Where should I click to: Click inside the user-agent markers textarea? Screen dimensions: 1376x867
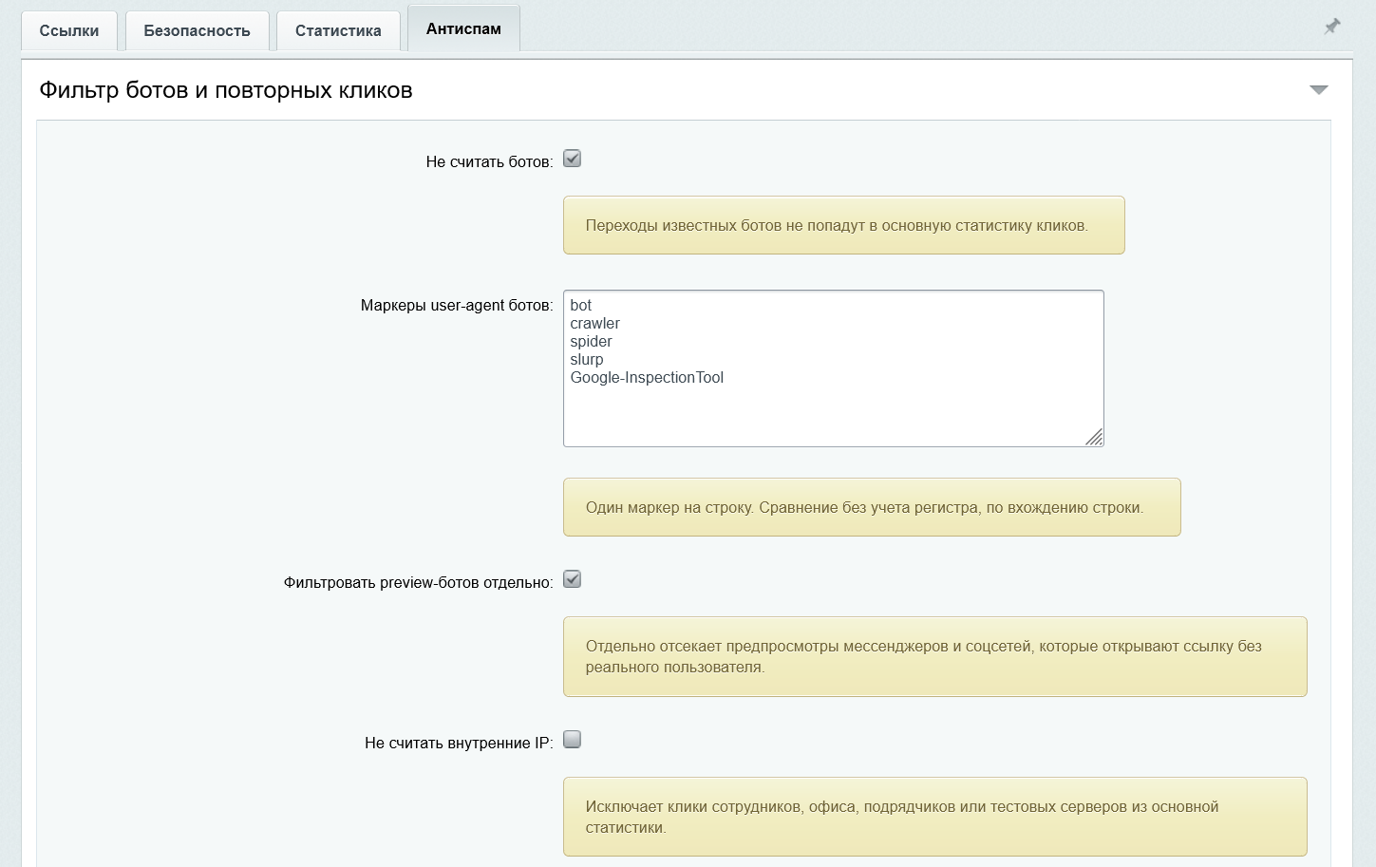coord(834,368)
